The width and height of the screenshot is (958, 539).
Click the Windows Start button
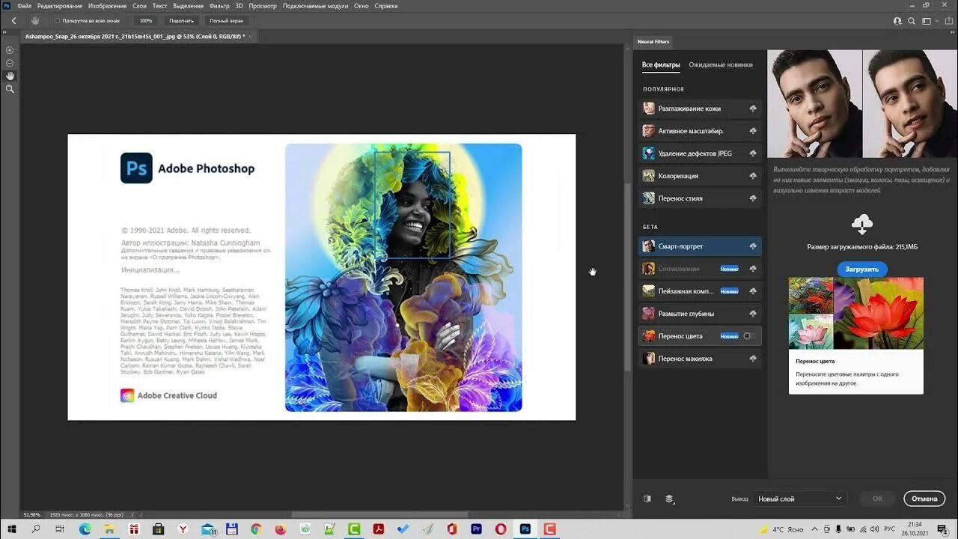click(11, 529)
